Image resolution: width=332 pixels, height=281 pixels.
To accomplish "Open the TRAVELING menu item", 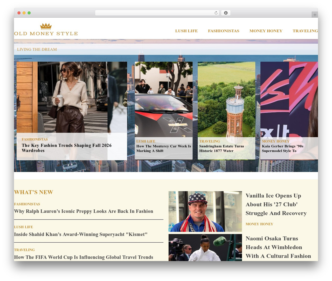I will [x=305, y=31].
